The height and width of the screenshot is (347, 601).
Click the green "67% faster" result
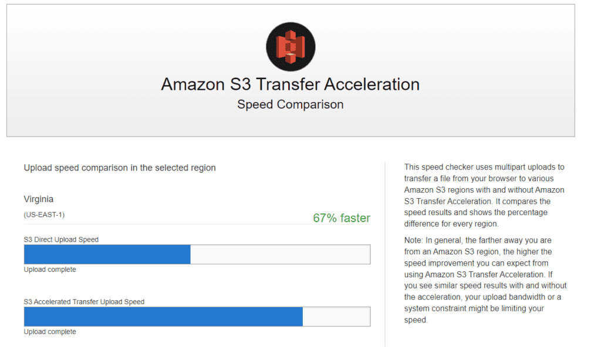pos(341,218)
